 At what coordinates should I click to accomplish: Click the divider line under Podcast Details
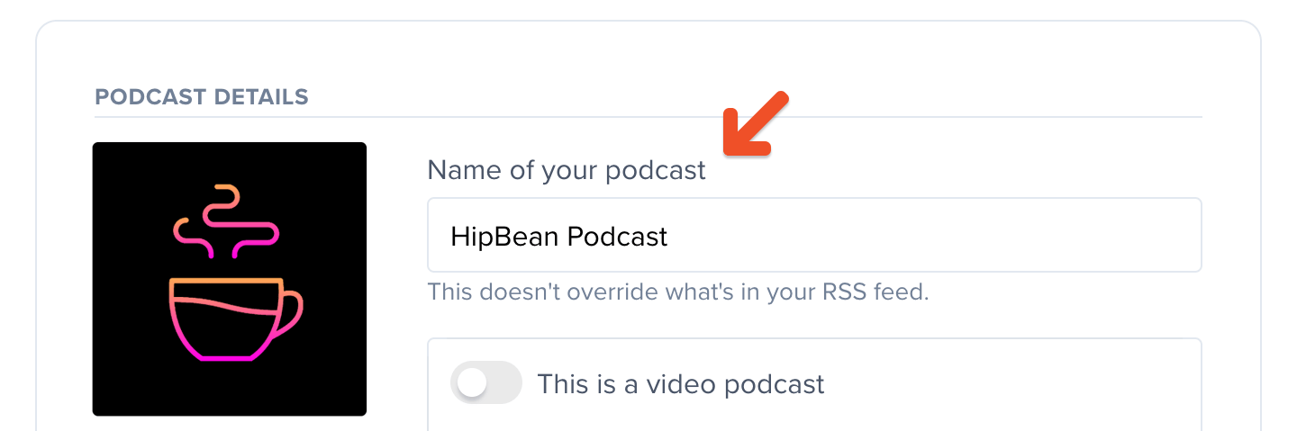click(x=648, y=117)
